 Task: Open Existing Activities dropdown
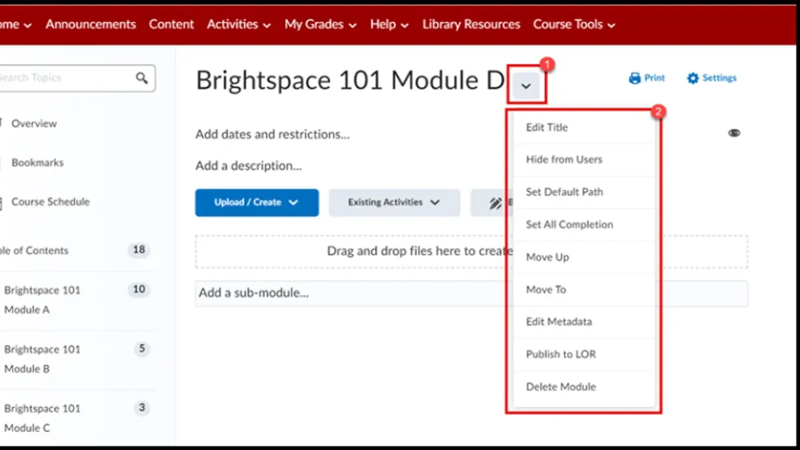(394, 203)
